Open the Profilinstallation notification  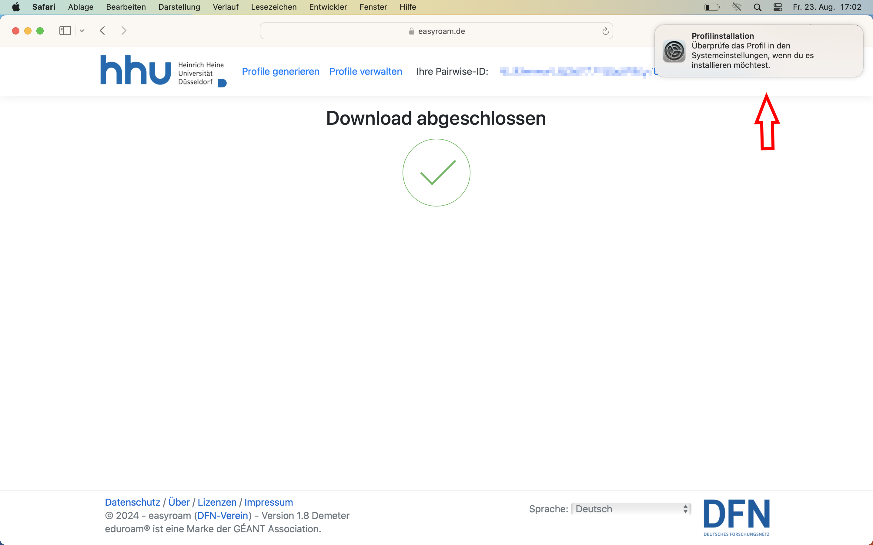pos(759,51)
